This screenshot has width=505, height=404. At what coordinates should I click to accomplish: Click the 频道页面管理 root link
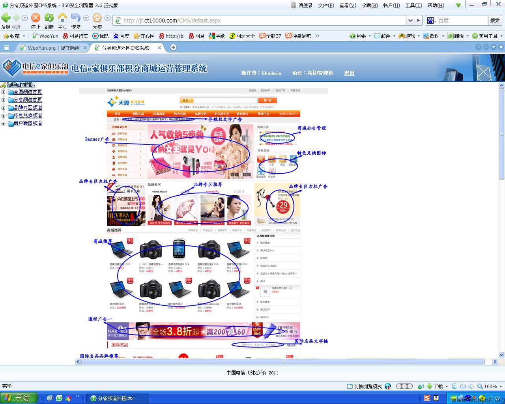21,85
